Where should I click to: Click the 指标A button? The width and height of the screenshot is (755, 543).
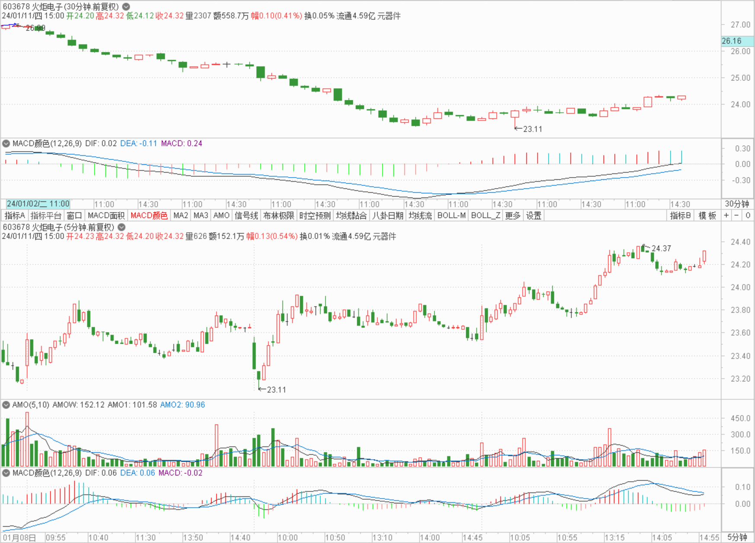(15, 216)
